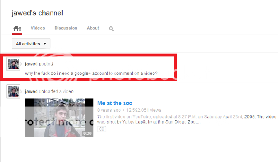Click the 12,592,051 views count text

(x=144, y=110)
